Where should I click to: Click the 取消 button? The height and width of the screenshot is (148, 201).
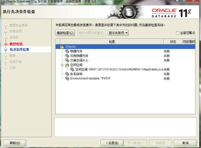click(185, 143)
